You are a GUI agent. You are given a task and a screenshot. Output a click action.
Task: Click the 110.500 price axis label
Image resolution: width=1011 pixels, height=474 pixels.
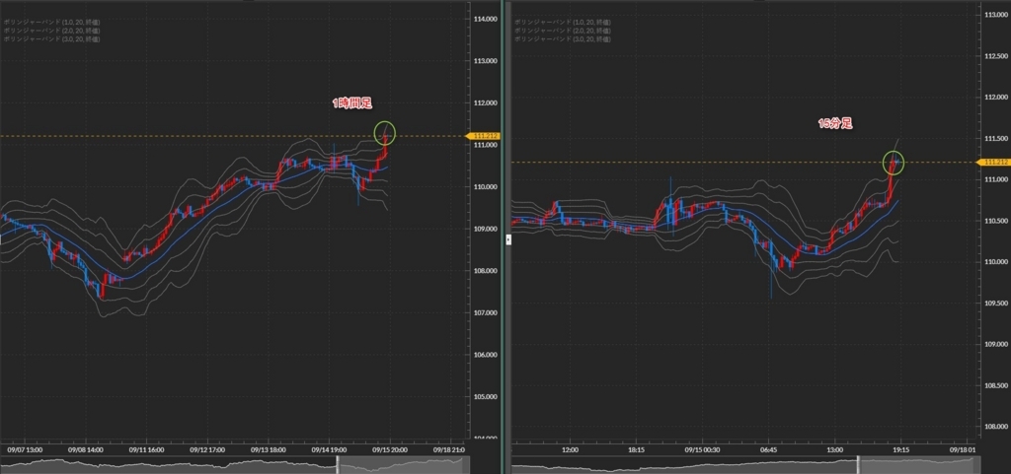(x=996, y=221)
